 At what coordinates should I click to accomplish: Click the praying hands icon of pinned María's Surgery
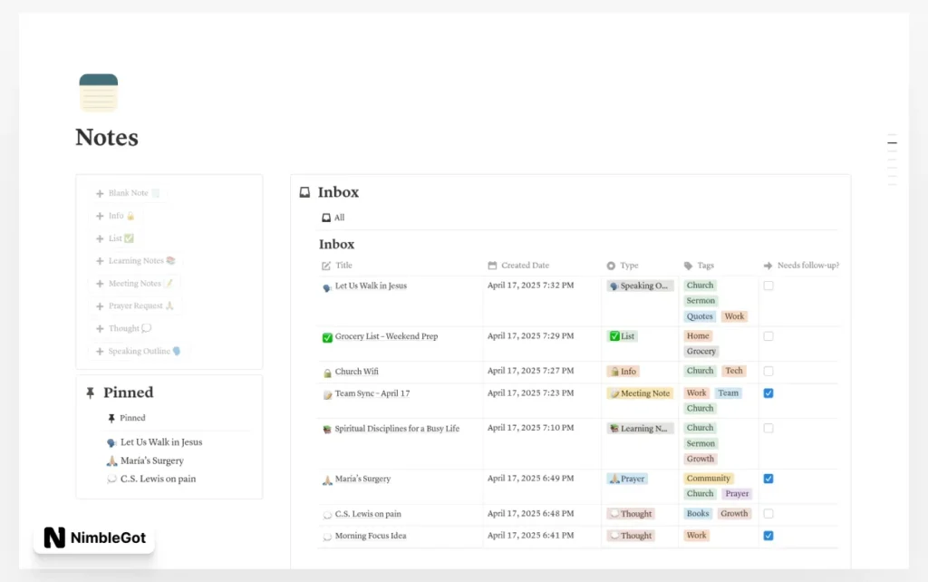click(x=111, y=461)
